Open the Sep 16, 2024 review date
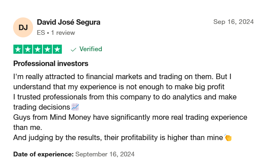Viewport: 270px width, 168px height. pos(234,22)
